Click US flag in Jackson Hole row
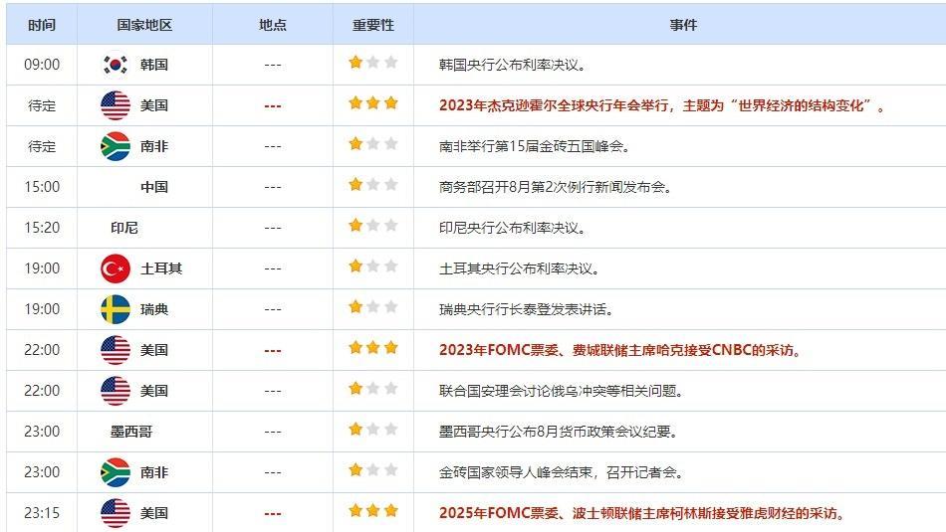The image size is (946, 532). [x=116, y=105]
